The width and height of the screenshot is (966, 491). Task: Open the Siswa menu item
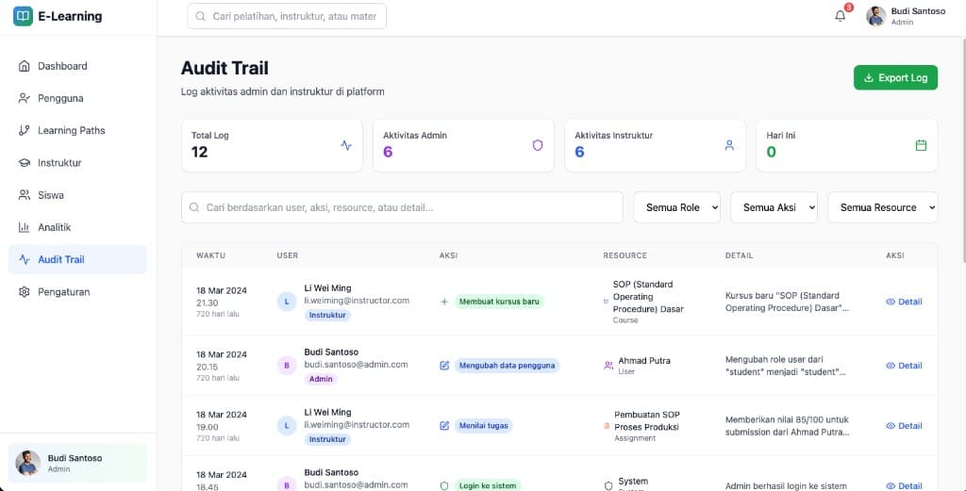pyautogui.click(x=77, y=195)
